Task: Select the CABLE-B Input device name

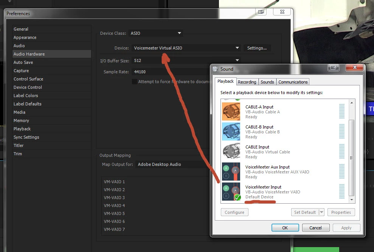Action: [259, 127]
